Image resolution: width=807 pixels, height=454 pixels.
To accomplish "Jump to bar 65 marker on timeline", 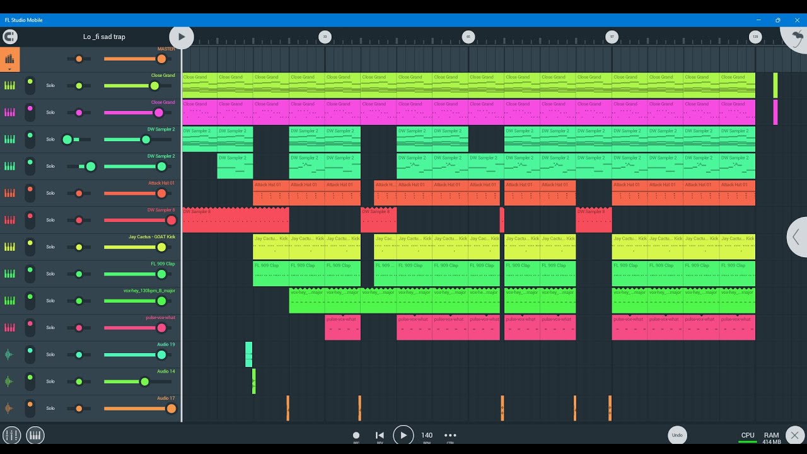I will (x=468, y=37).
